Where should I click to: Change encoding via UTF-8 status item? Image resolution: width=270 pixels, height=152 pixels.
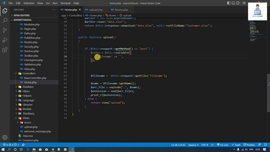(205, 145)
